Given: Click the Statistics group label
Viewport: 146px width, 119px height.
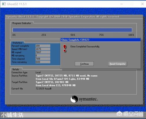Looking at the screenshot, I should (17, 43).
